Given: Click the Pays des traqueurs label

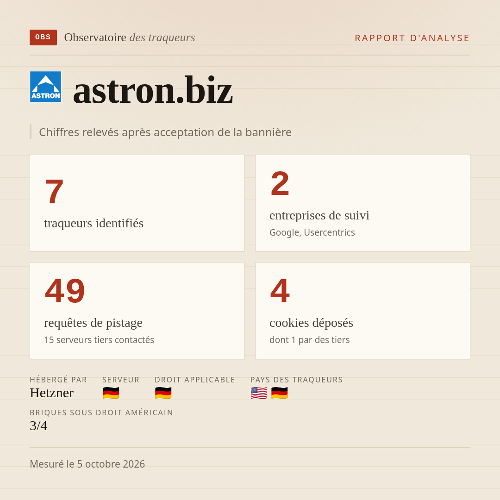Looking at the screenshot, I should point(297,380).
